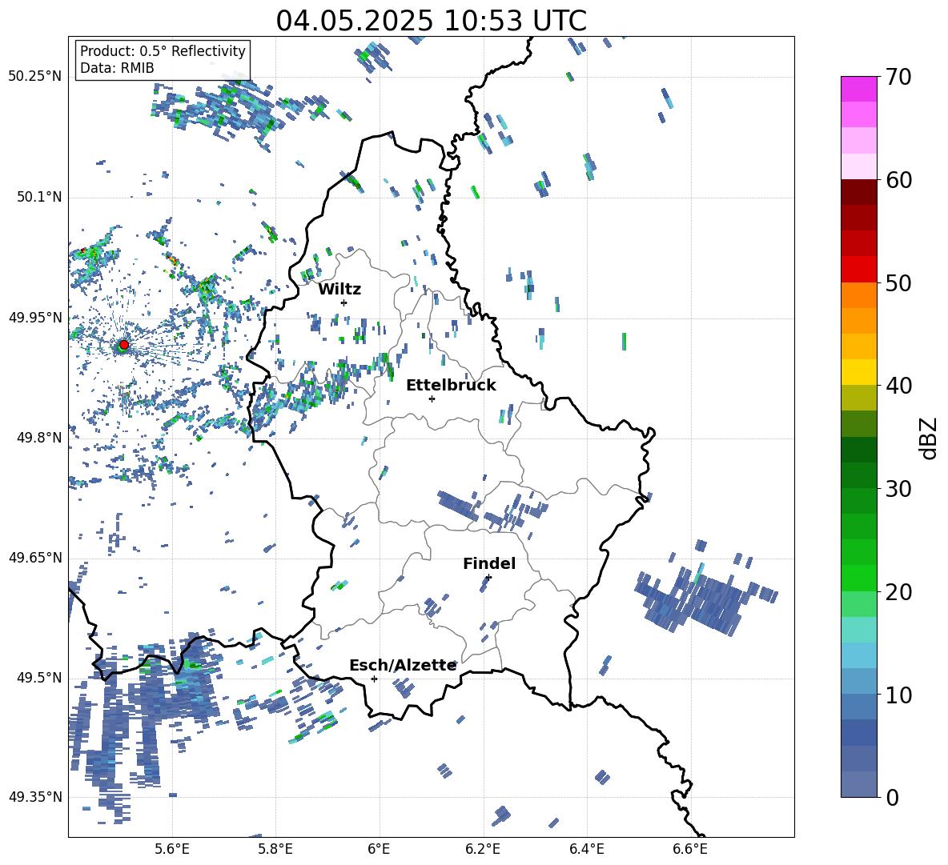
Task: Click the 10 tick on the colorbar
Action: [x=898, y=695]
